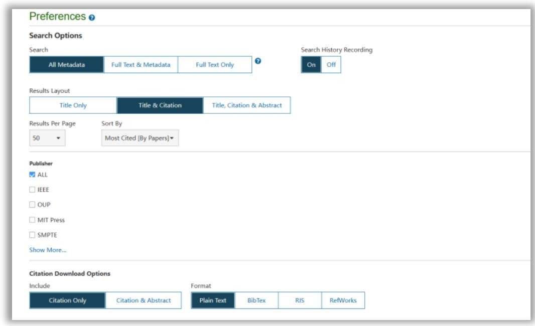This screenshot has height=326, width=535.
Task: Select Full Text & Metadata search option
Action: pyautogui.click(x=141, y=65)
